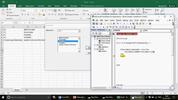This screenshot has width=178, height=100.
Task: Collapse the VBAProject (Book1) tree node
Action: click(92, 37)
